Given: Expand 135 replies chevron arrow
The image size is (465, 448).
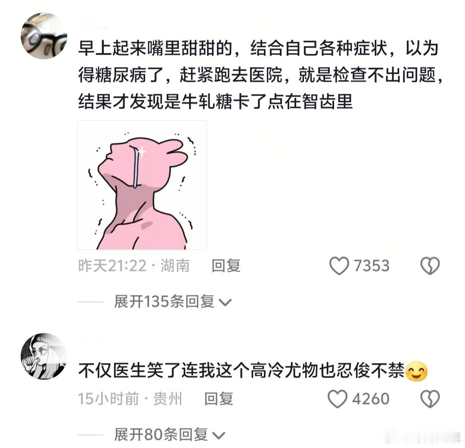Looking at the screenshot, I should 225,303.
